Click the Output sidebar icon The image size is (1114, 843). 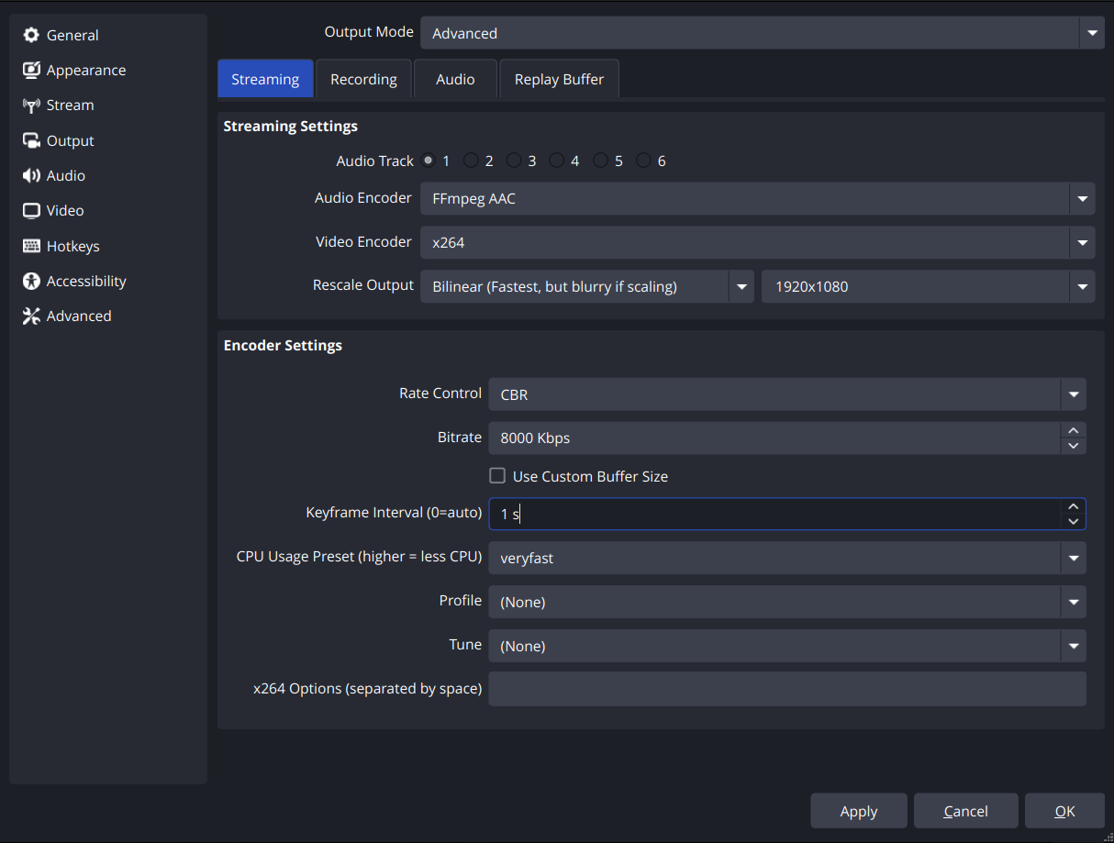click(x=31, y=140)
